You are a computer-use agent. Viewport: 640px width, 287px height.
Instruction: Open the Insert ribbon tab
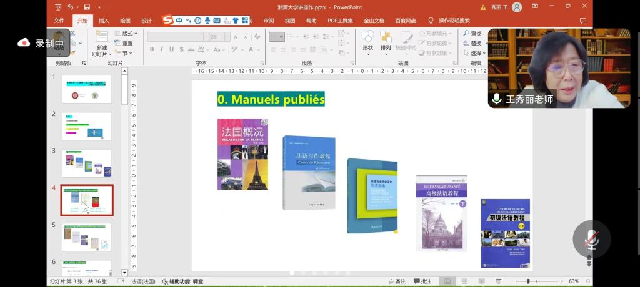pyautogui.click(x=104, y=21)
